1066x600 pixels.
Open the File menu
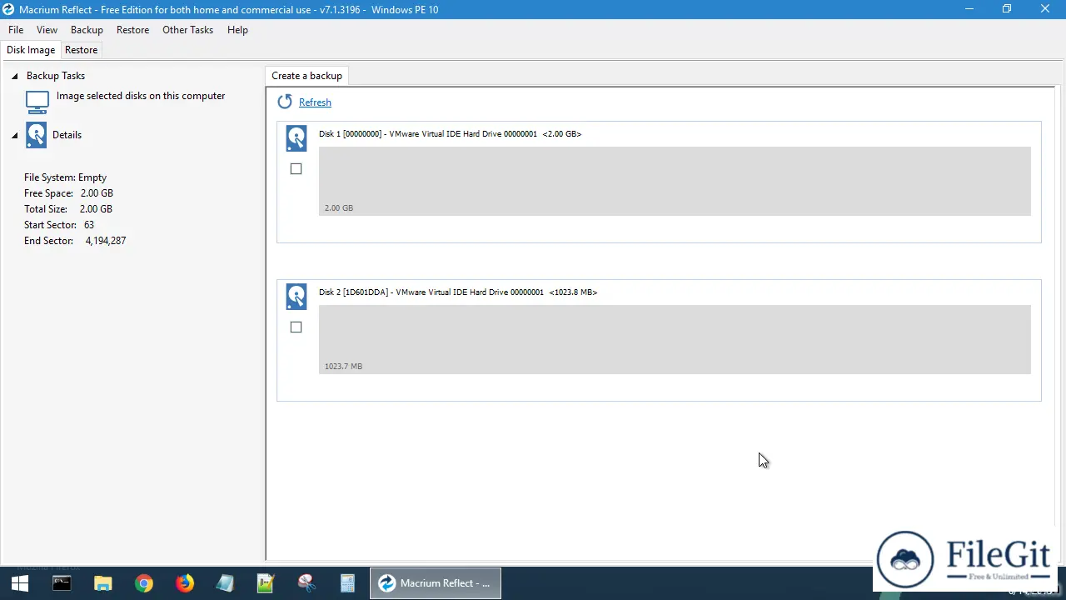point(16,30)
